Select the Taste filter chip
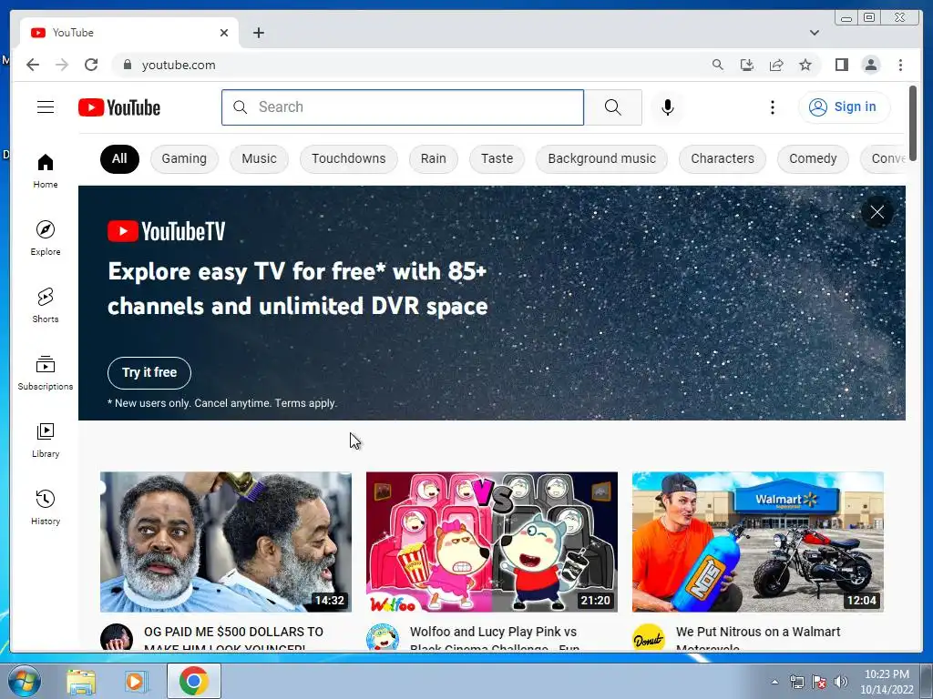The height and width of the screenshot is (699, 933). point(497,158)
